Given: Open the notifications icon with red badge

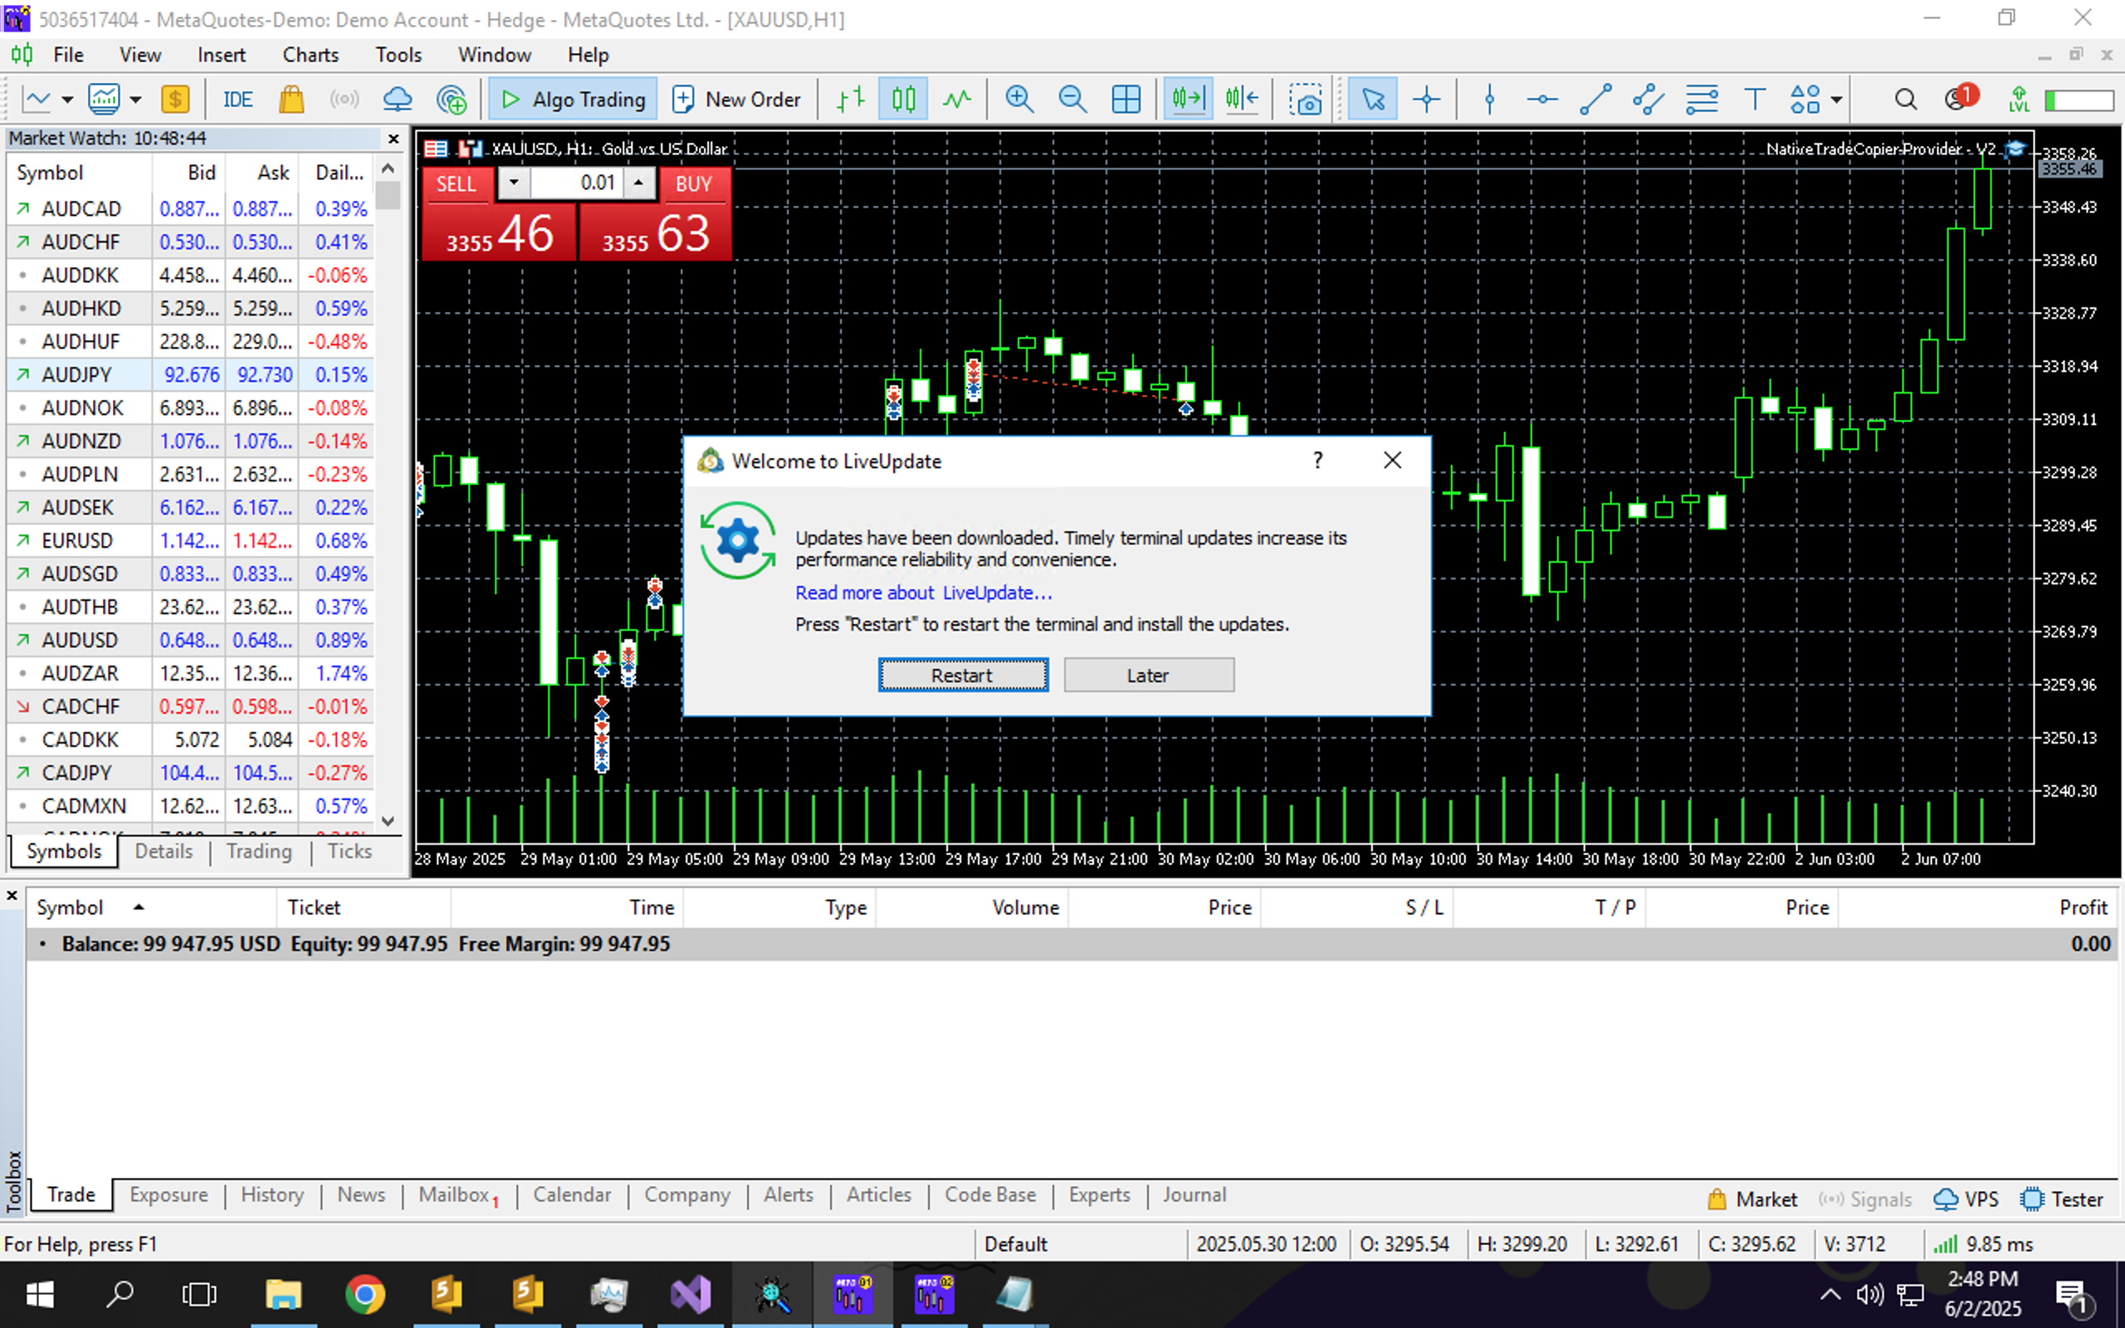Looking at the screenshot, I should click(x=1960, y=97).
